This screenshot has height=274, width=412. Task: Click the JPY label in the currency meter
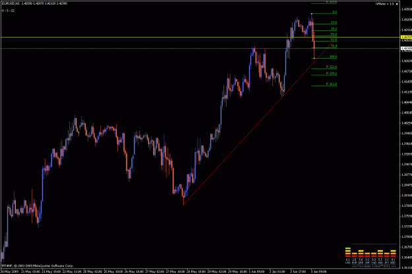pyautogui.click(x=387, y=263)
